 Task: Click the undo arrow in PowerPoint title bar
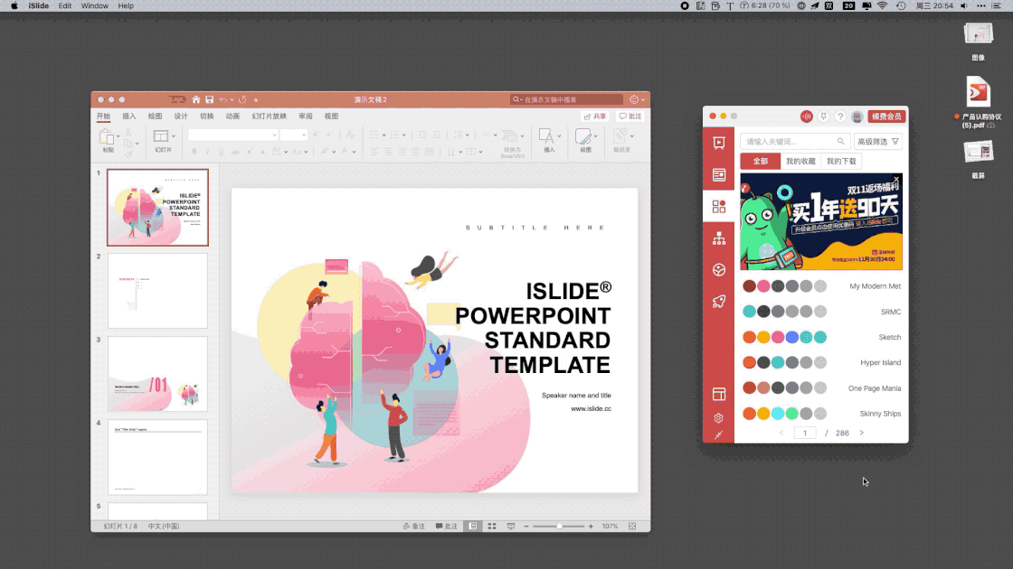tap(222, 99)
